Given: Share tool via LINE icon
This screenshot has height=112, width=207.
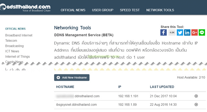Looking at the screenshot, I should pyautogui.click(x=202, y=33).
